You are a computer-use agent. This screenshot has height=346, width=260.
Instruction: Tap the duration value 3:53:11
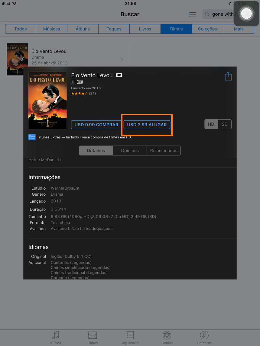pyautogui.click(x=59, y=209)
